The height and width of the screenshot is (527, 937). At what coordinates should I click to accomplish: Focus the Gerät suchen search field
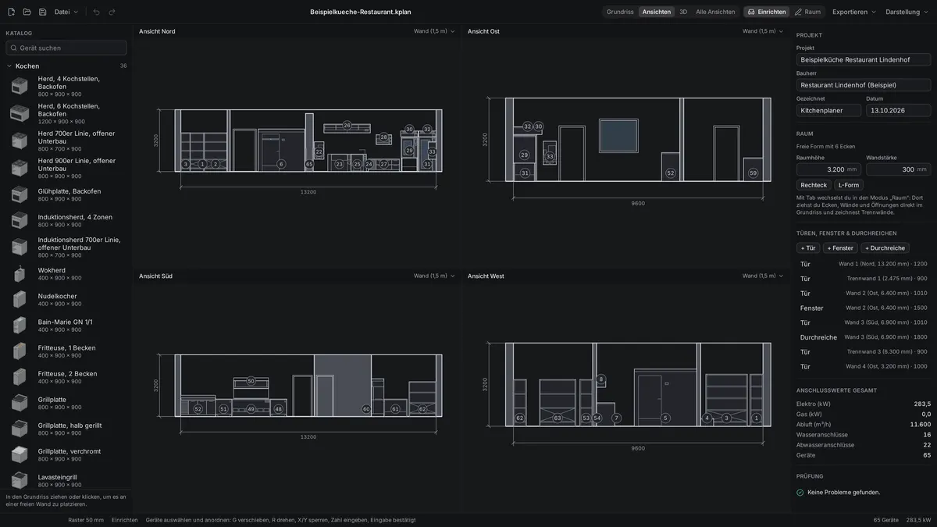tap(66, 48)
